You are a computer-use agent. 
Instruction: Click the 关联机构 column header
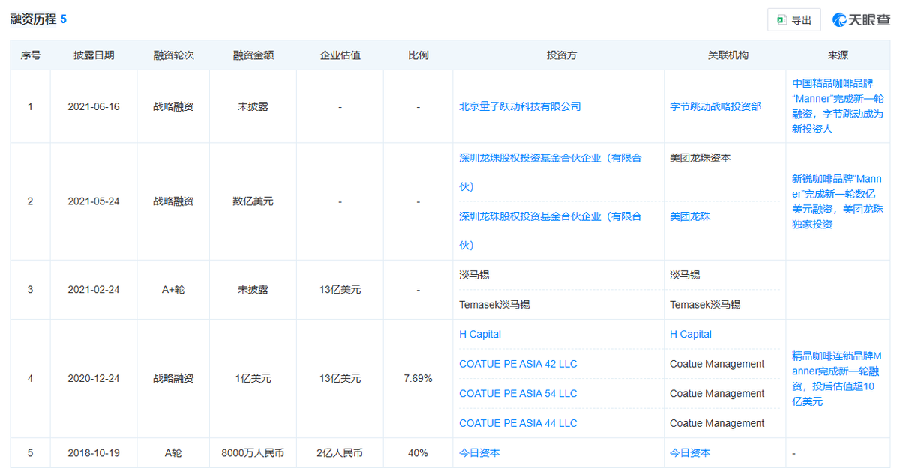(727, 55)
